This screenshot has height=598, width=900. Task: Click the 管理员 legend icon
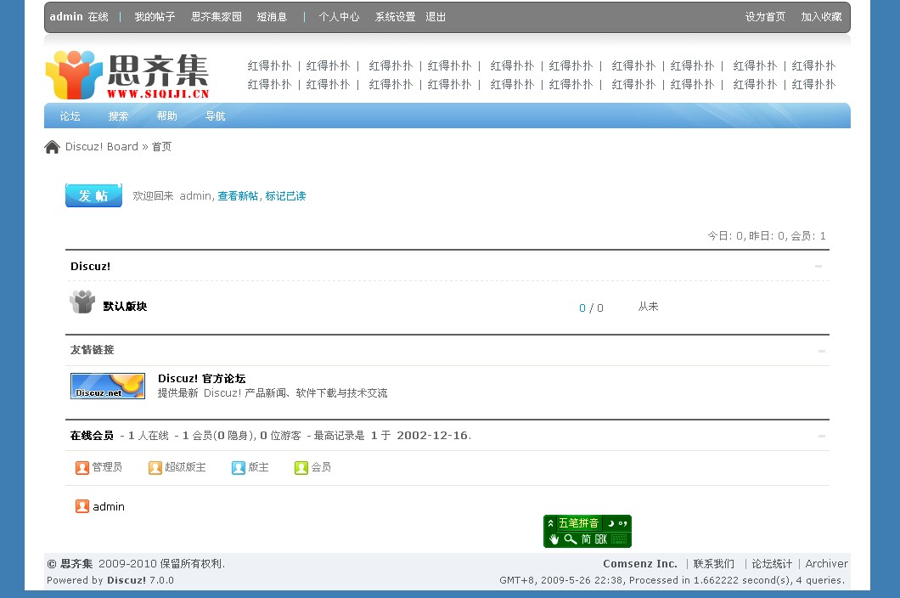[x=82, y=467]
